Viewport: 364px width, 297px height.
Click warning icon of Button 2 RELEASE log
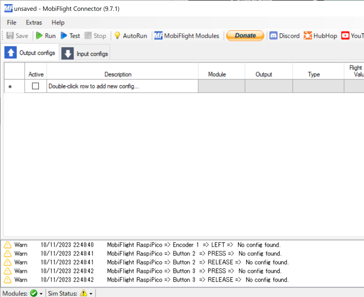pos(7,262)
